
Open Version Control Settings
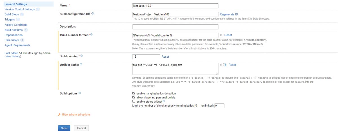pos(20,9)
